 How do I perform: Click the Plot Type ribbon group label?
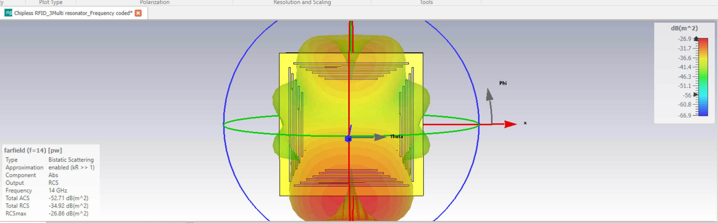click(51, 3)
